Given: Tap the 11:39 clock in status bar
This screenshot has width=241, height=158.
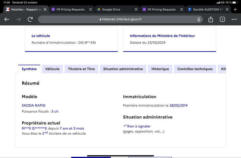Looking at the screenshot, I should pos(7,2).
